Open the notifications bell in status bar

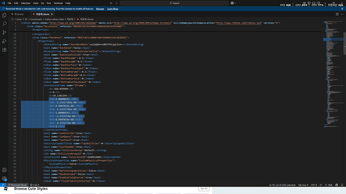(342, 185)
